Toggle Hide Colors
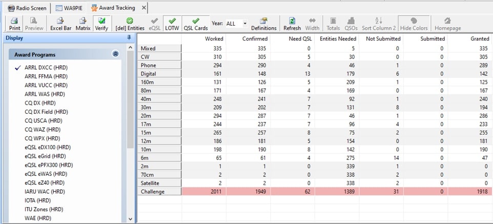Screen dimensions: 493x224 pyautogui.click(x=414, y=24)
